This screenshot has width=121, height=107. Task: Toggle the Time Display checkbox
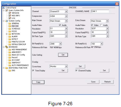(x=33, y=70)
